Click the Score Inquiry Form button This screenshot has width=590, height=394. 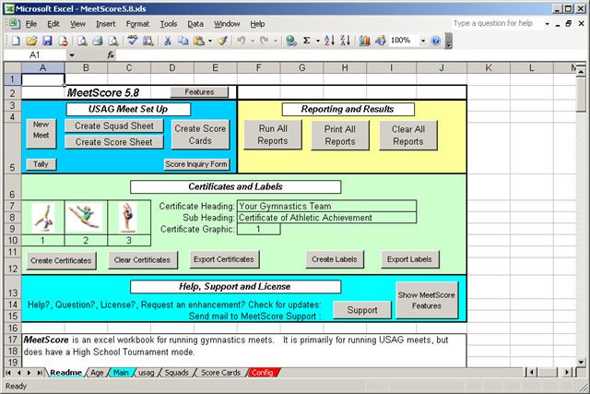(x=196, y=164)
